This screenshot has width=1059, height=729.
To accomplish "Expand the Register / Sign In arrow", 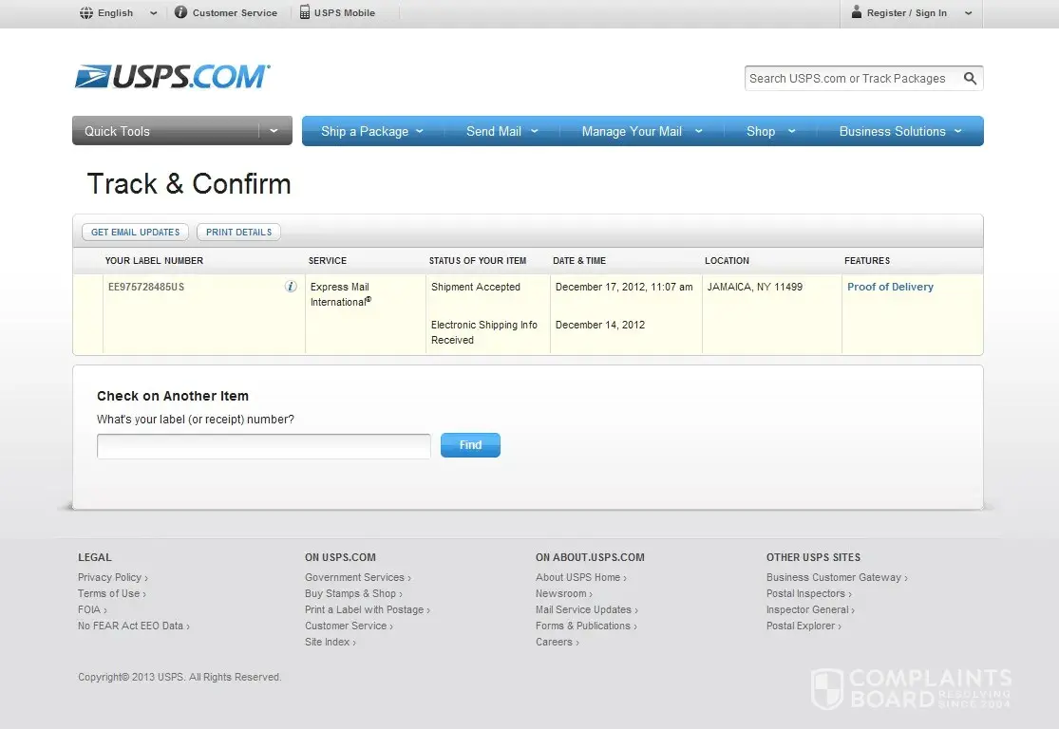I will (968, 13).
